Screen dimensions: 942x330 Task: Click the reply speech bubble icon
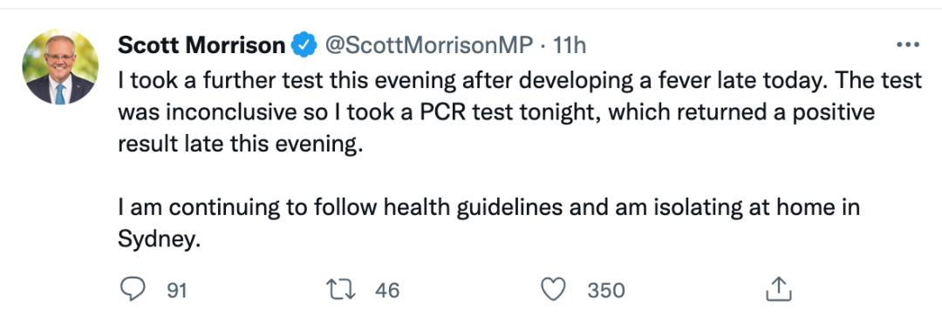pos(133,290)
